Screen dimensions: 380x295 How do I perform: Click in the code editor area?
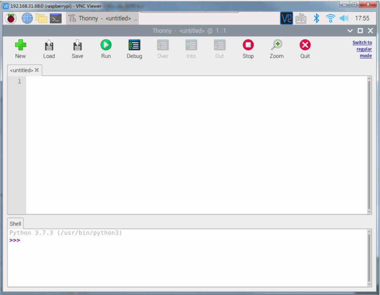(x=197, y=145)
